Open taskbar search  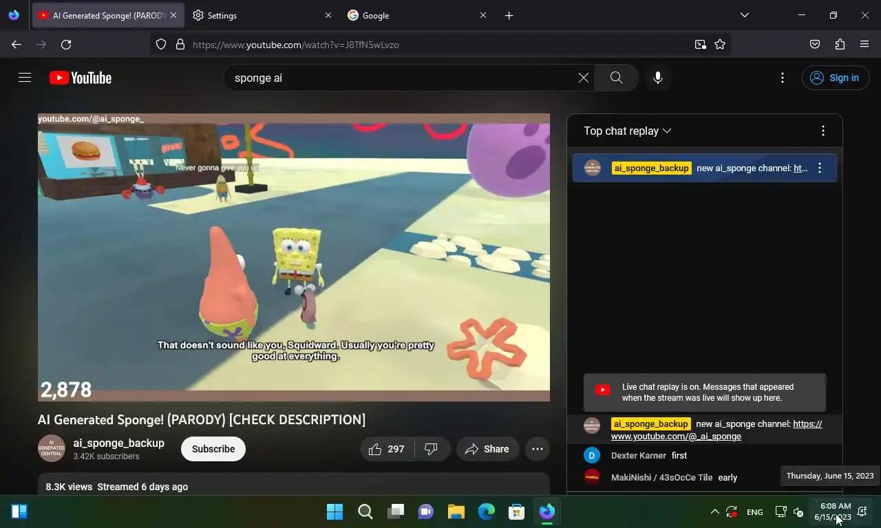click(365, 511)
